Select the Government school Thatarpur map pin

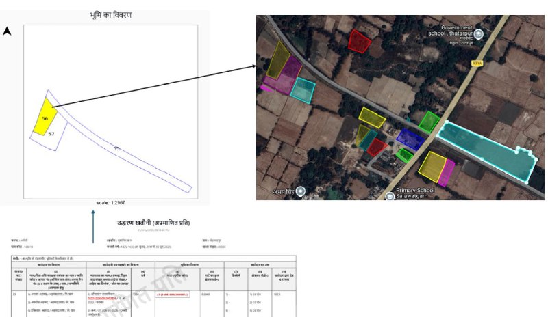click(479, 34)
